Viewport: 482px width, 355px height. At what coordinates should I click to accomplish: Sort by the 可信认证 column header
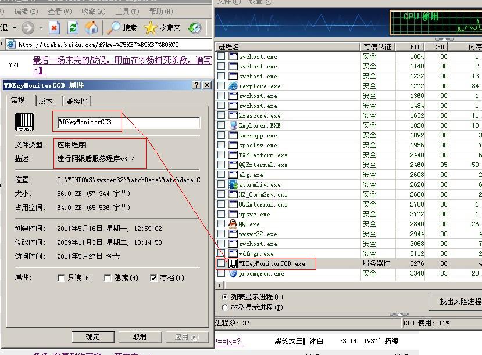378,46
